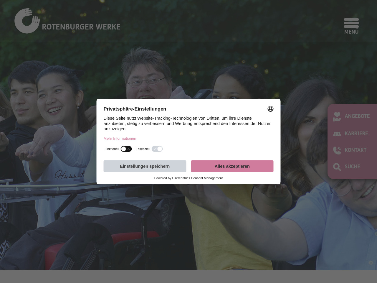Select KONTAKT in side menu
This screenshot has height=283, width=377.
coord(355,150)
